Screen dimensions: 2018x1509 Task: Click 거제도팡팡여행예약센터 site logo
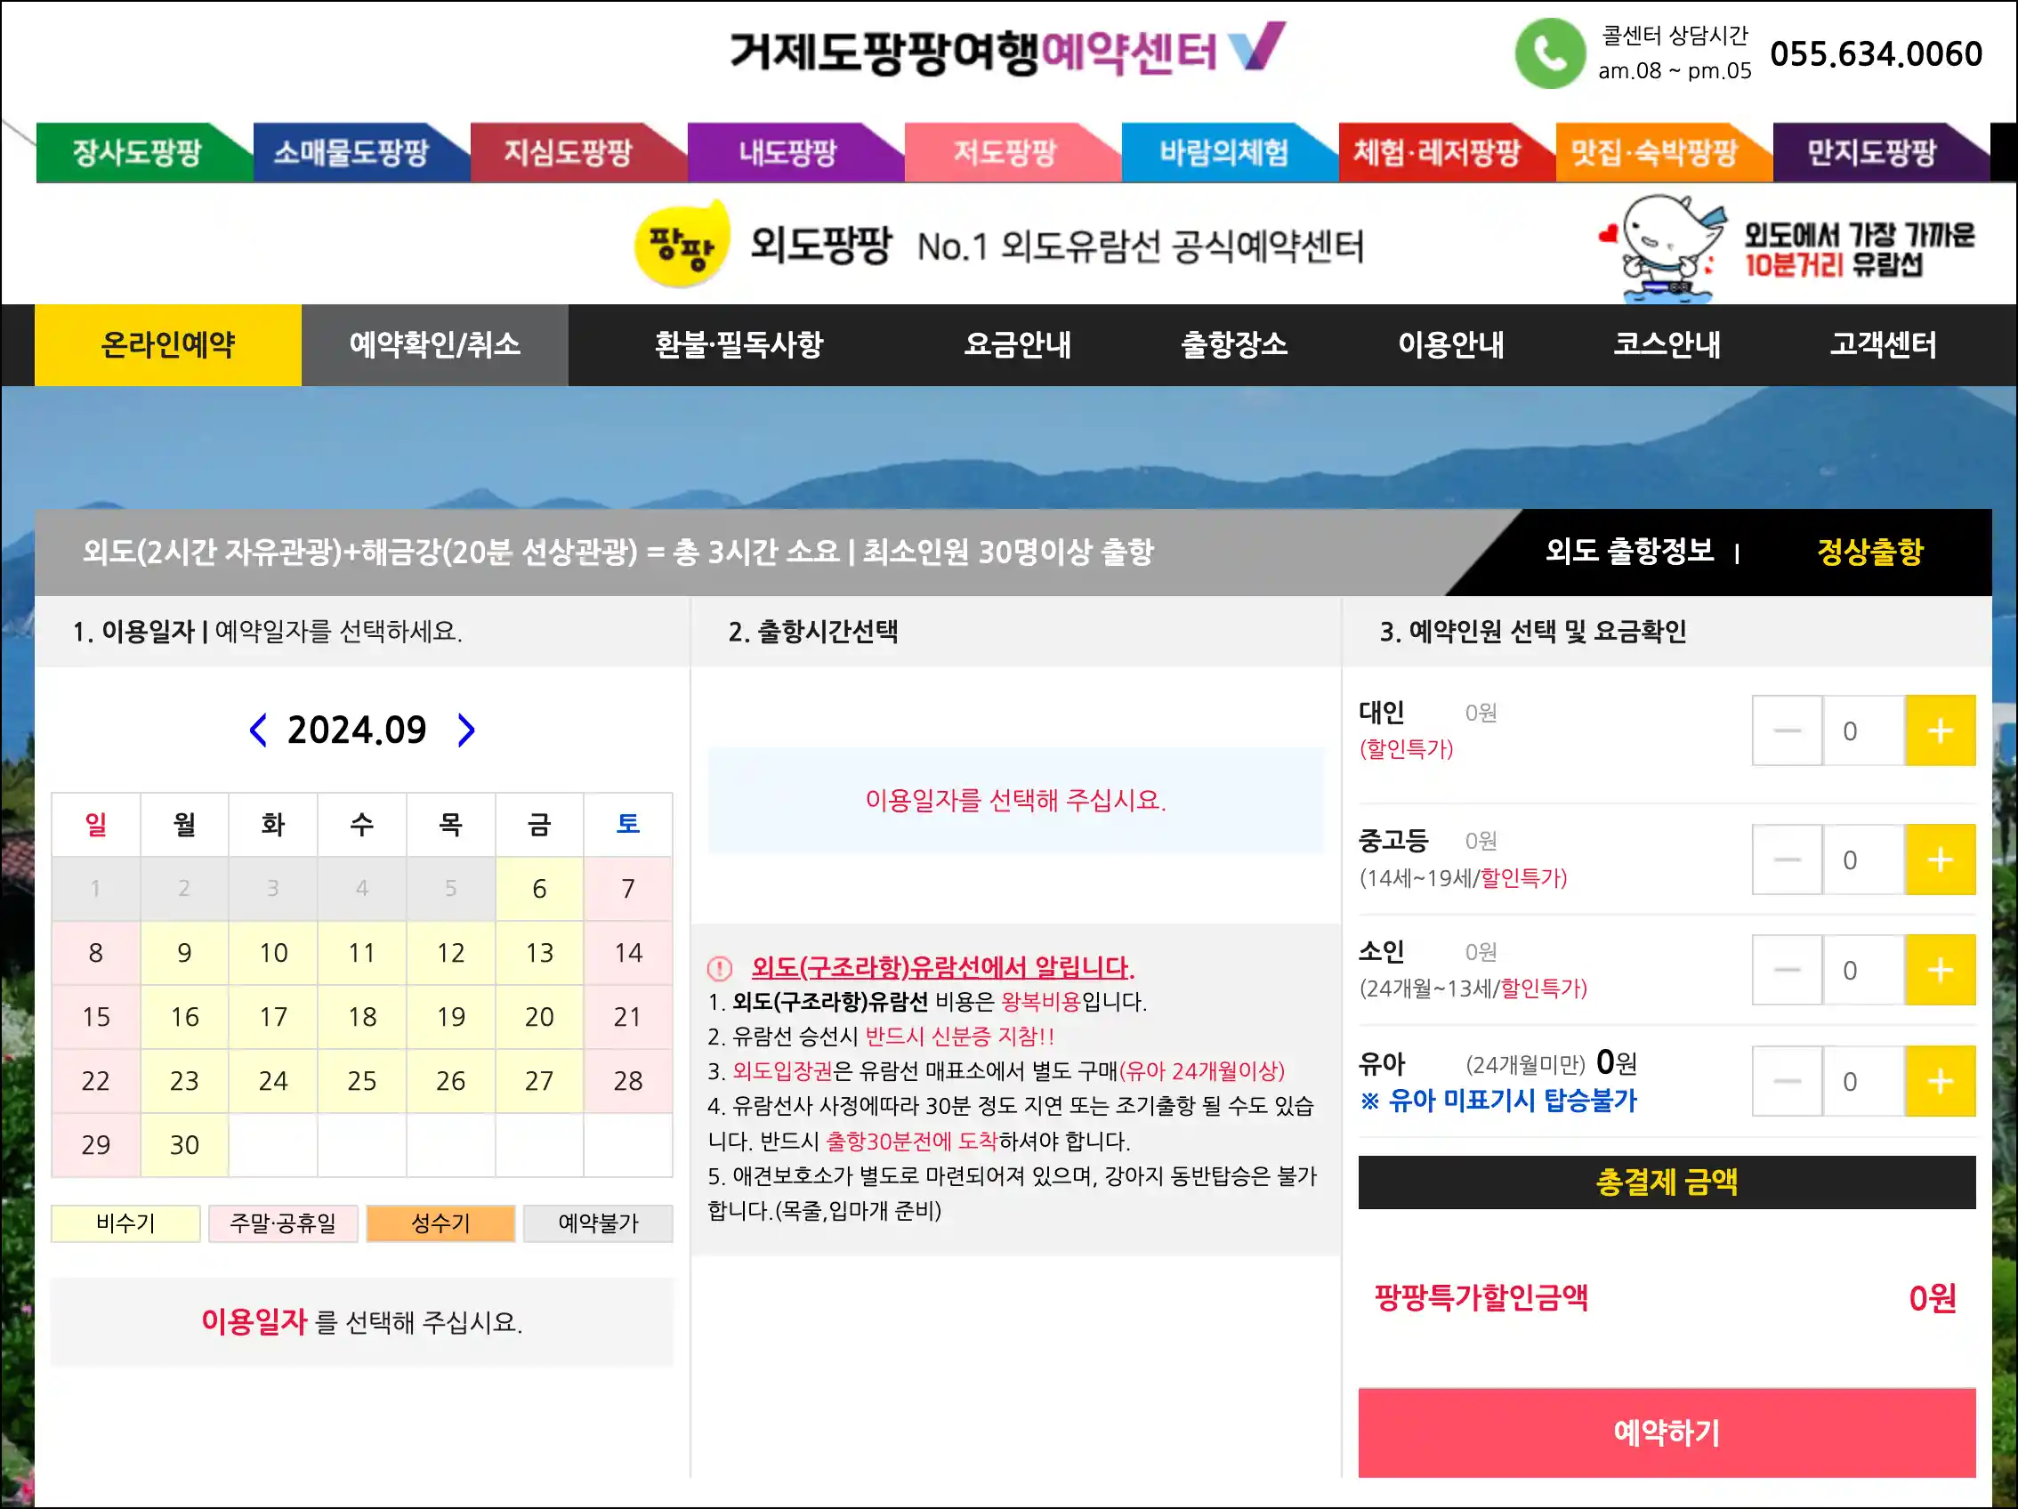pyautogui.click(x=1007, y=51)
